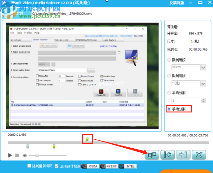Toggle 启用硬件加速 checkbox
Viewport: 213px width, 173px height.
(57, 166)
